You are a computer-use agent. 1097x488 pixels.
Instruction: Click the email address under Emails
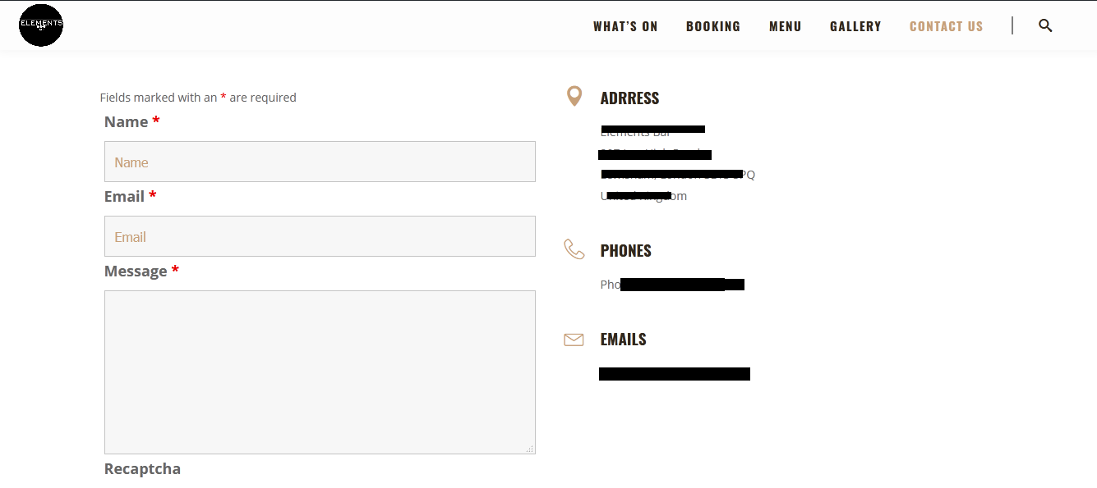[x=674, y=373]
